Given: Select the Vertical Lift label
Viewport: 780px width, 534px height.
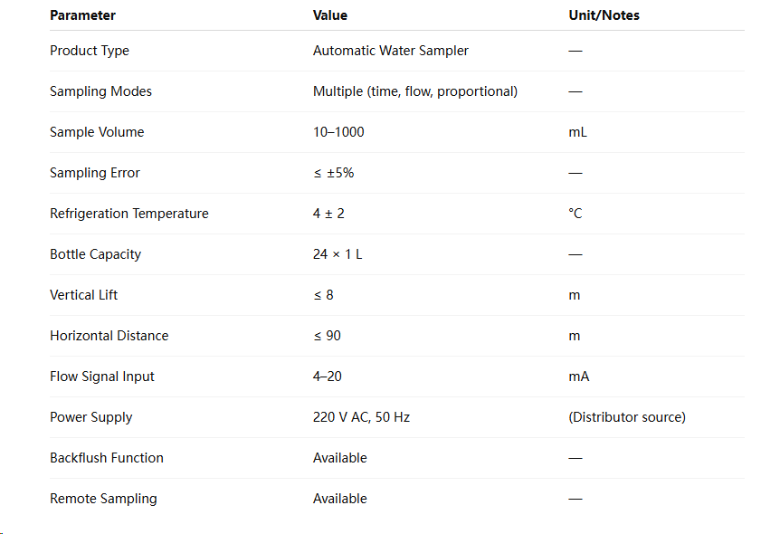Looking at the screenshot, I should tap(83, 295).
